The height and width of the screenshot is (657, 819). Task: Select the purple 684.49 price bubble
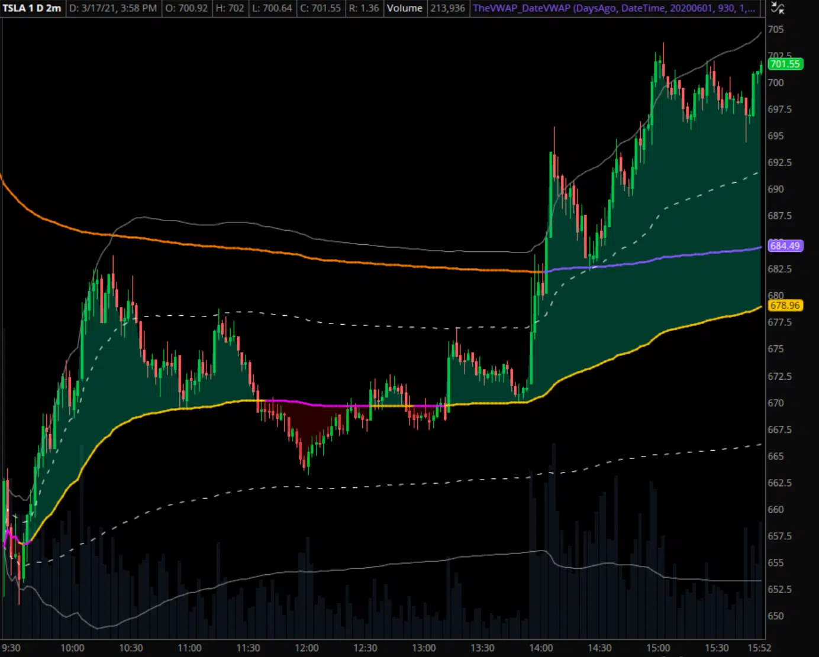point(785,245)
